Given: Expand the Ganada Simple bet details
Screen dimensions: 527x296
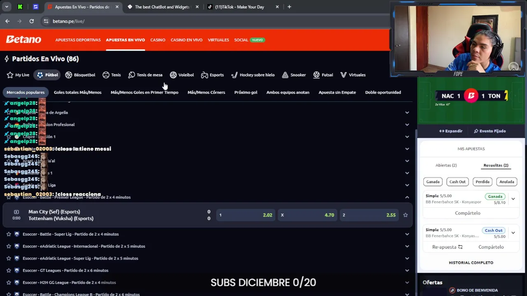Looking at the screenshot, I should pos(513,199).
